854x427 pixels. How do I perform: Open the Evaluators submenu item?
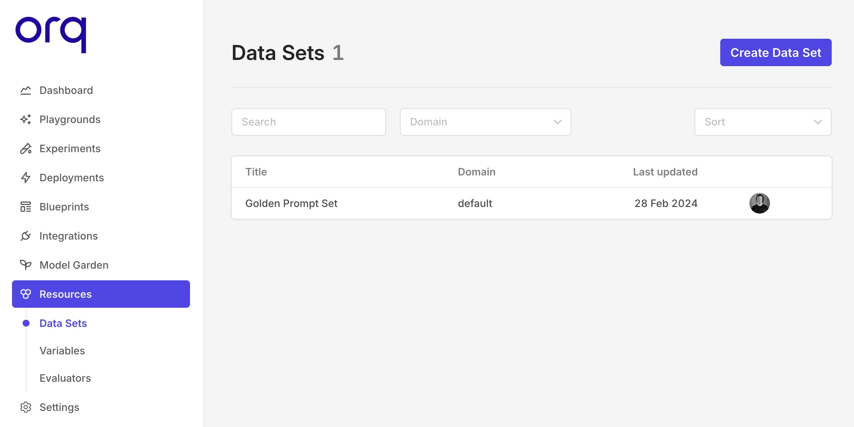click(65, 378)
